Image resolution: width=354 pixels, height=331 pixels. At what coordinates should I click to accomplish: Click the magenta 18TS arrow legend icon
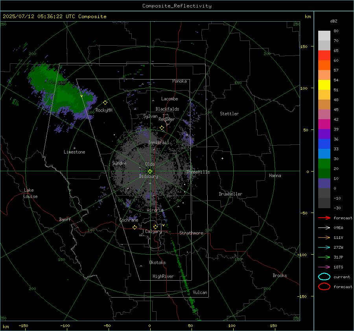click(324, 267)
